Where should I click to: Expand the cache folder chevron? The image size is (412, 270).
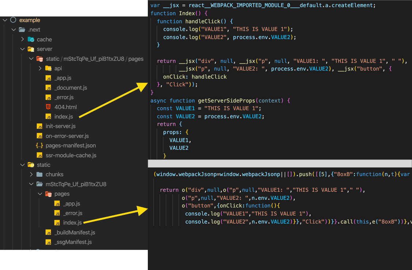coord(23,39)
